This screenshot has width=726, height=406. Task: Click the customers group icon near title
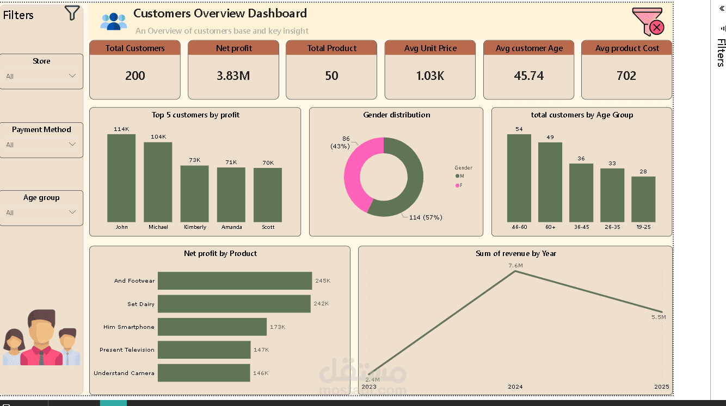[x=113, y=20]
